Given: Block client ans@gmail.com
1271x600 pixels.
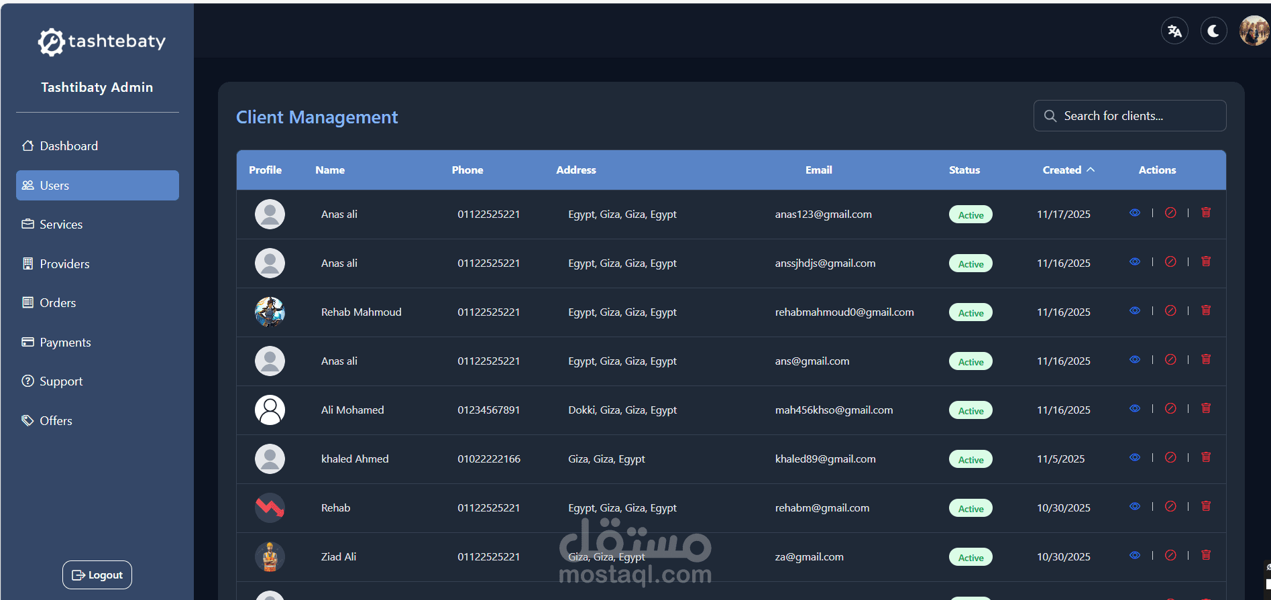Looking at the screenshot, I should 1170,359.
